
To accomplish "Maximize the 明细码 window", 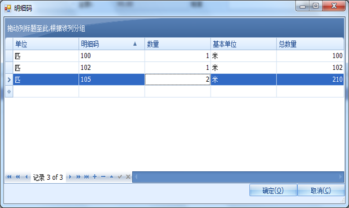I will coord(316,6).
